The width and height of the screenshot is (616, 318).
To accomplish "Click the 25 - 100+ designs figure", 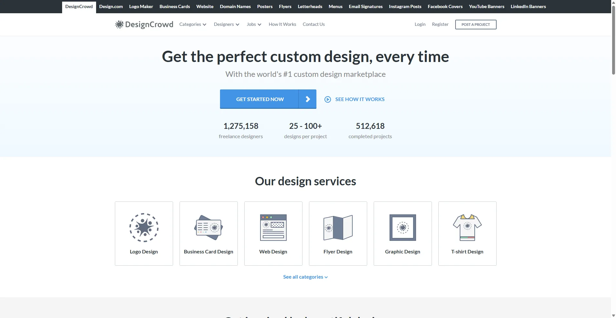I will [306, 126].
